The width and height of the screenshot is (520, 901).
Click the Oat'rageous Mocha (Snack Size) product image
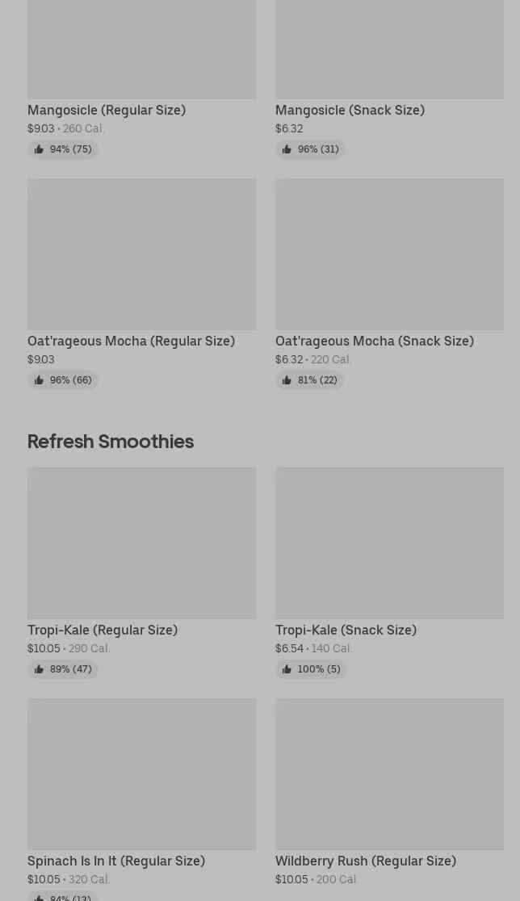point(389,254)
